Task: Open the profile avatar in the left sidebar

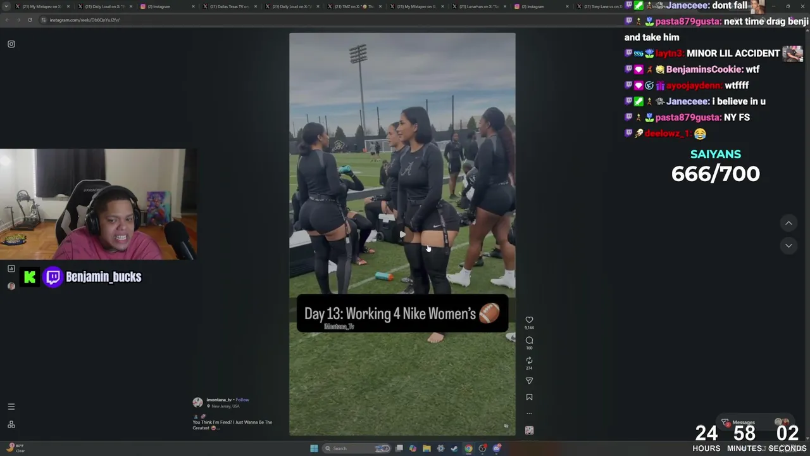Action: [11, 286]
